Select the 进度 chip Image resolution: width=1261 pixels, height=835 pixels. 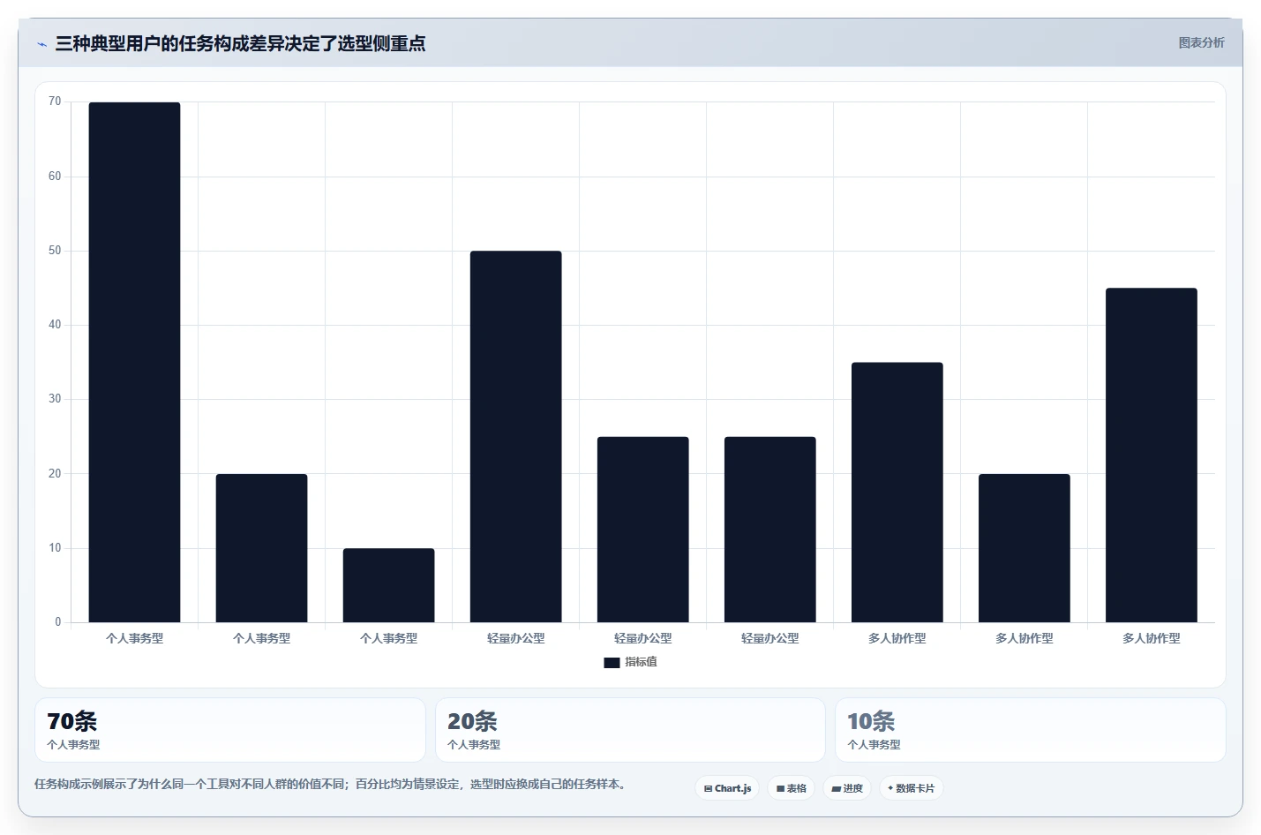(847, 788)
